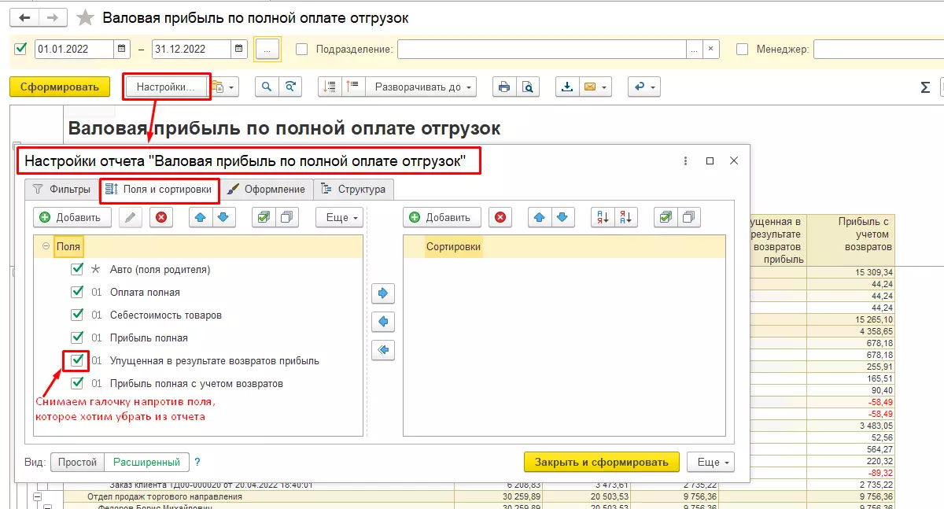Click expand all groups toolbar icon

(x=352, y=87)
